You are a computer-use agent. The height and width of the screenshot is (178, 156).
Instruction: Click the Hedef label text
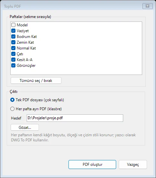[16, 118]
